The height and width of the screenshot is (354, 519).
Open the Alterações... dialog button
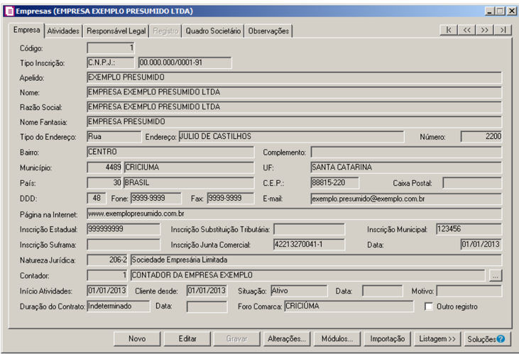[x=287, y=339]
